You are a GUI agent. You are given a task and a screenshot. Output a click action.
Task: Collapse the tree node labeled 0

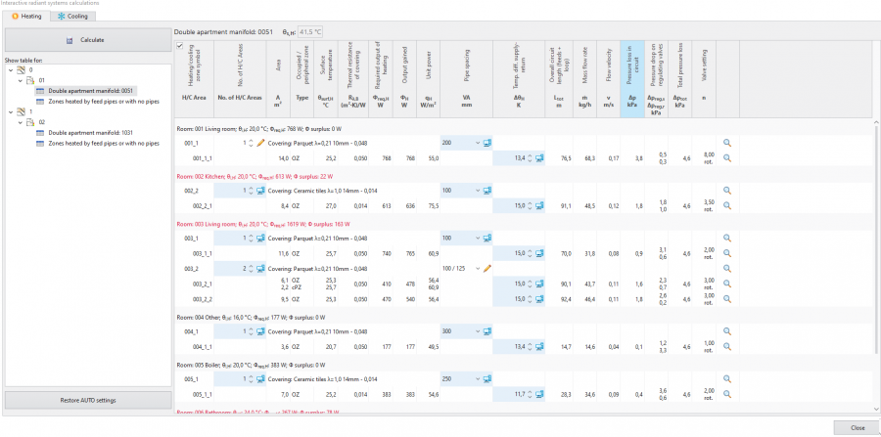click(x=11, y=70)
